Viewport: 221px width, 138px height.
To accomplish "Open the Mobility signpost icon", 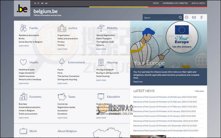I will coord(101,28).
